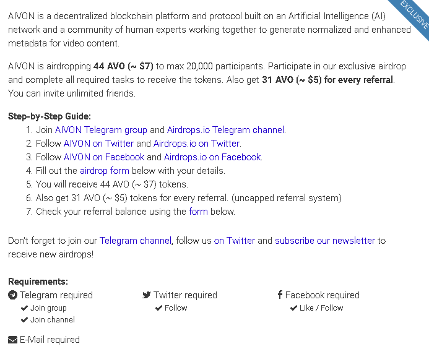Screen dimensions: 429x362
Task: Click the checkmark beside Like / Follow
Action: click(293, 308)
